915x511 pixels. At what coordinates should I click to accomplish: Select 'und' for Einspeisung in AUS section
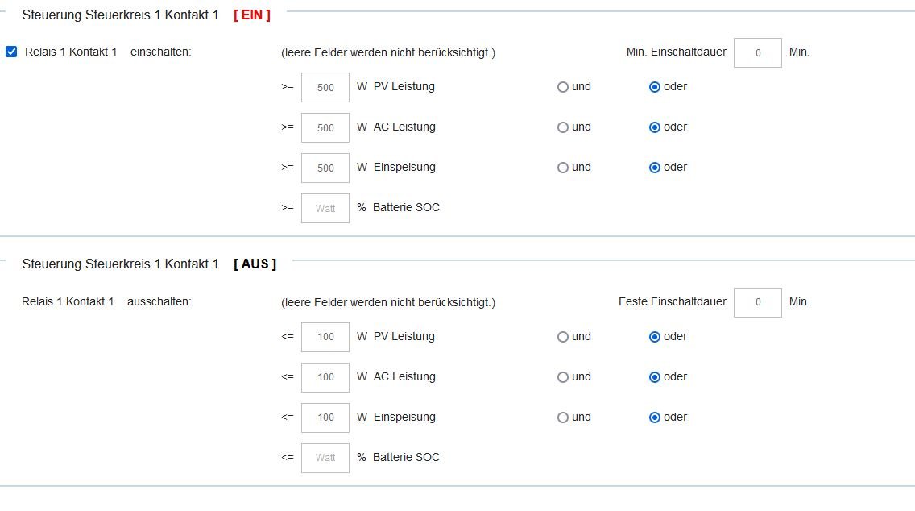coord(563,418)
